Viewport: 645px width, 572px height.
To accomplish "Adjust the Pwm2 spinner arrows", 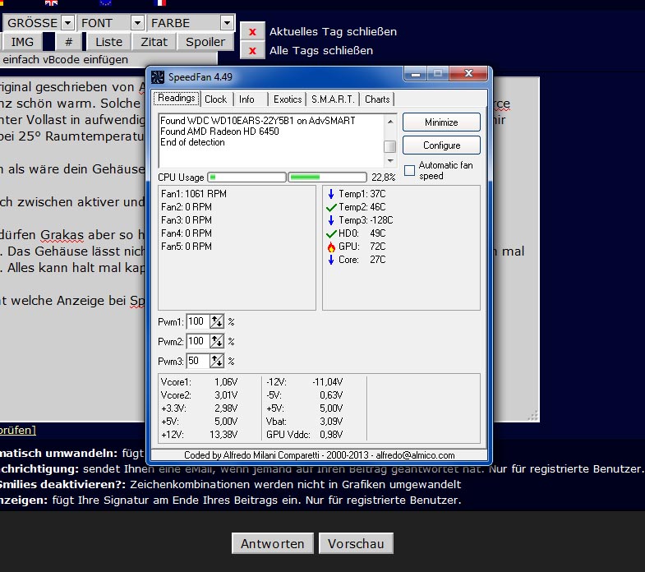I will [217, 341].
